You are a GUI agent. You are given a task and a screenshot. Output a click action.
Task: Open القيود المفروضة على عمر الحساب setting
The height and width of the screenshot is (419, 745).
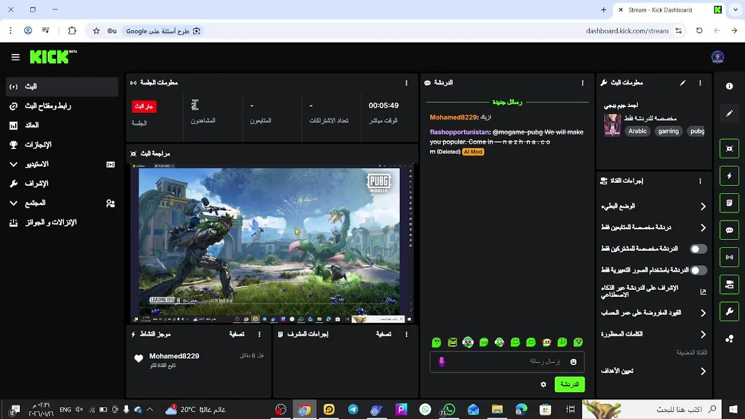click(654, 313)
